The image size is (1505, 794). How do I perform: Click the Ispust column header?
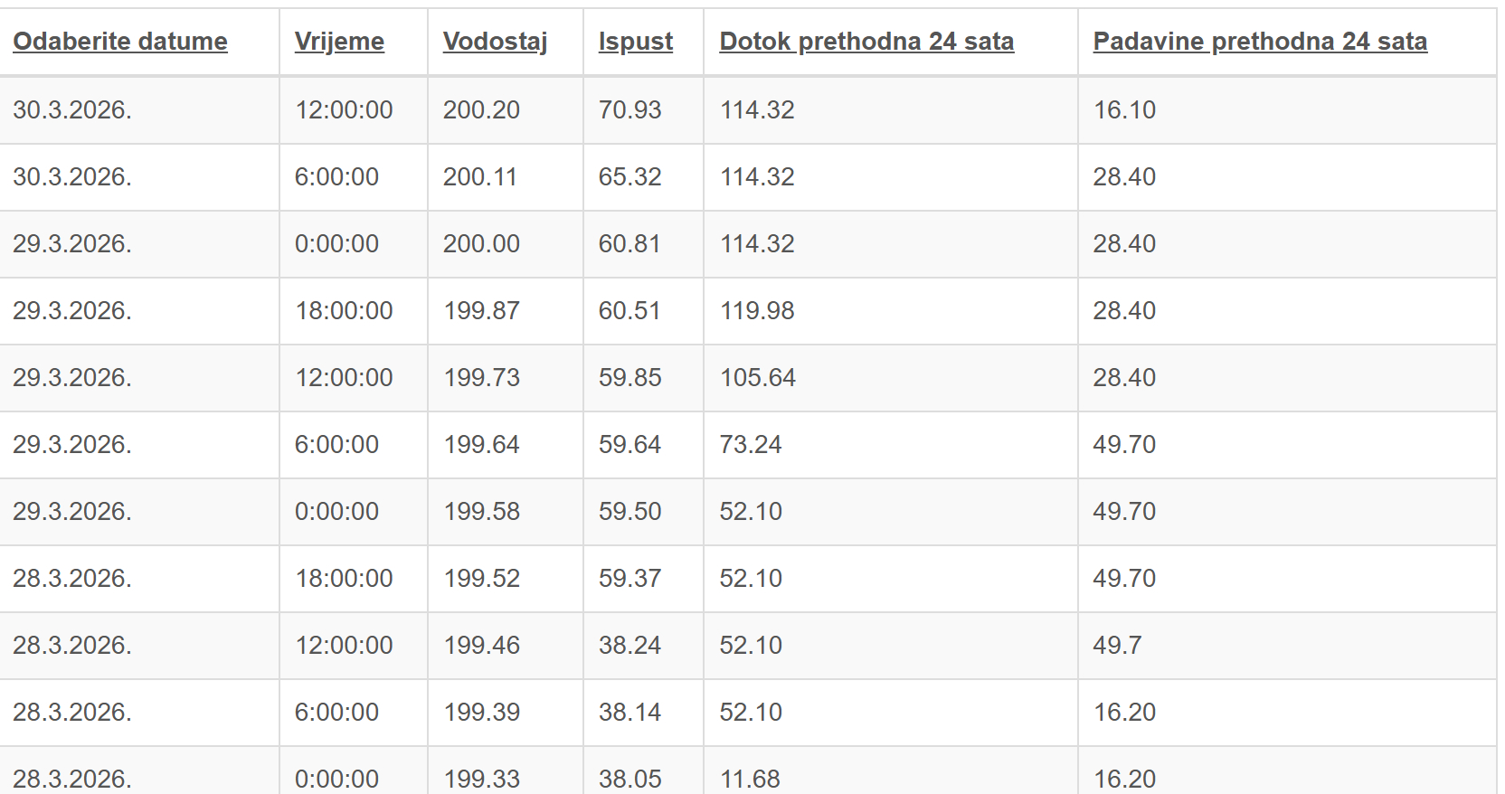click(635, 42)
